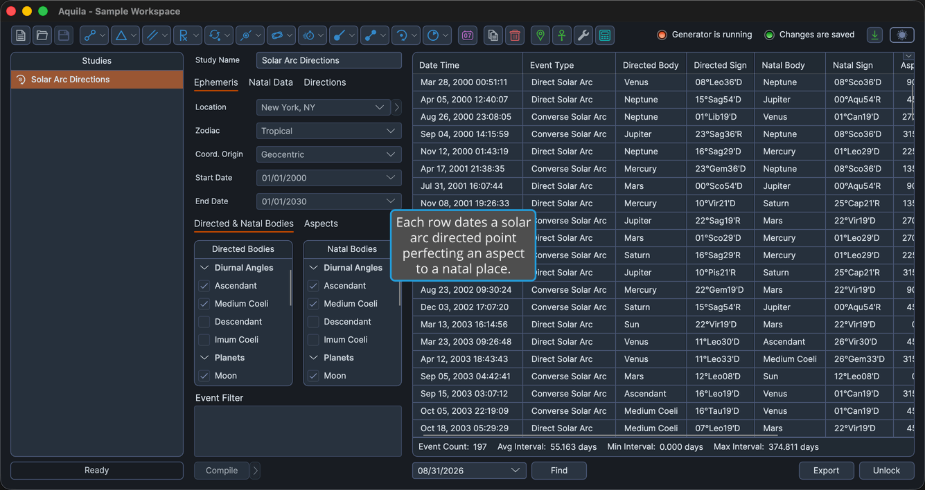Enable Descendant in Directed Bodies
Viewport: 925px width, 490px height.
point(204,322)
